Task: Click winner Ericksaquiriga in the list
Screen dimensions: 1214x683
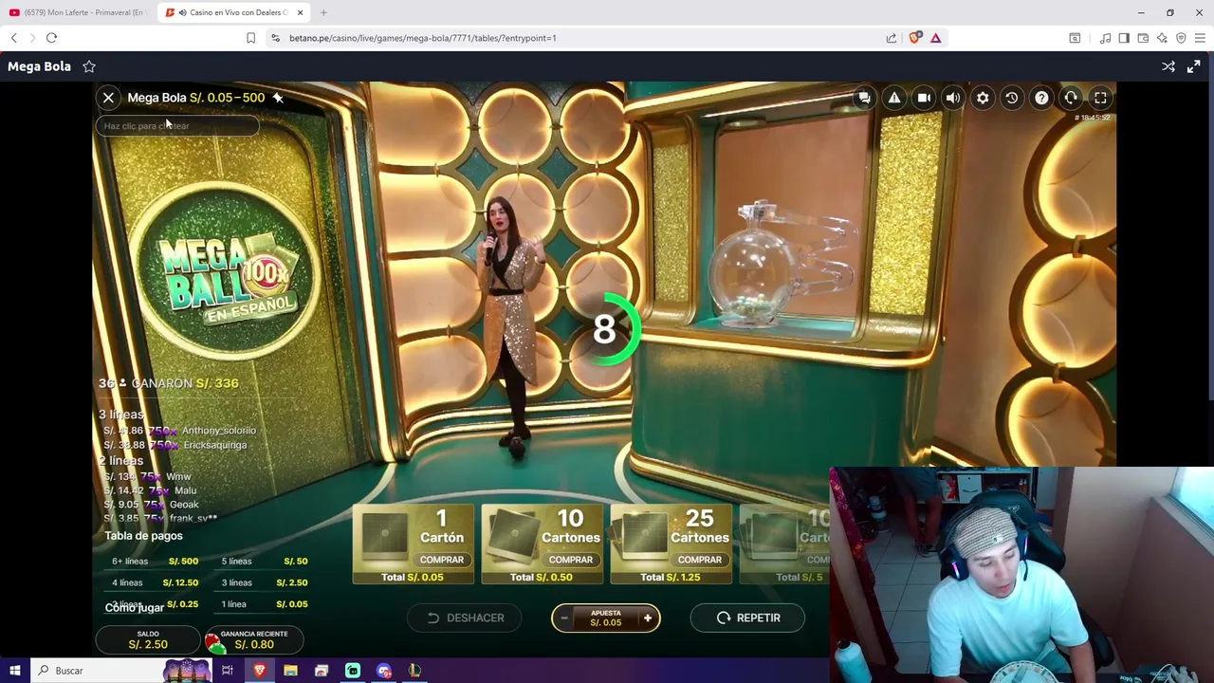Action: click(x=214, y=445)
